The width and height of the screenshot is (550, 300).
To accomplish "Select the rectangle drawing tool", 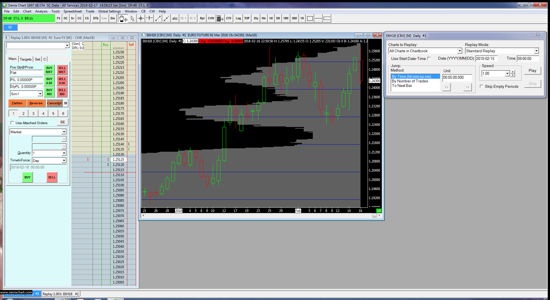I will (310, 18).
